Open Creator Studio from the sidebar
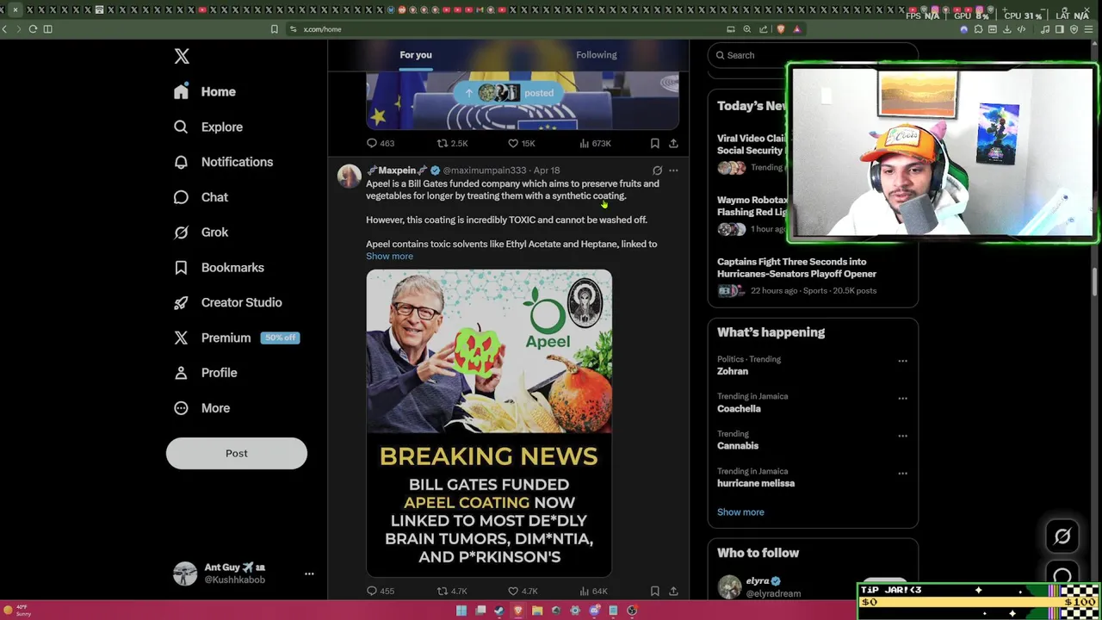 (227, 302)
